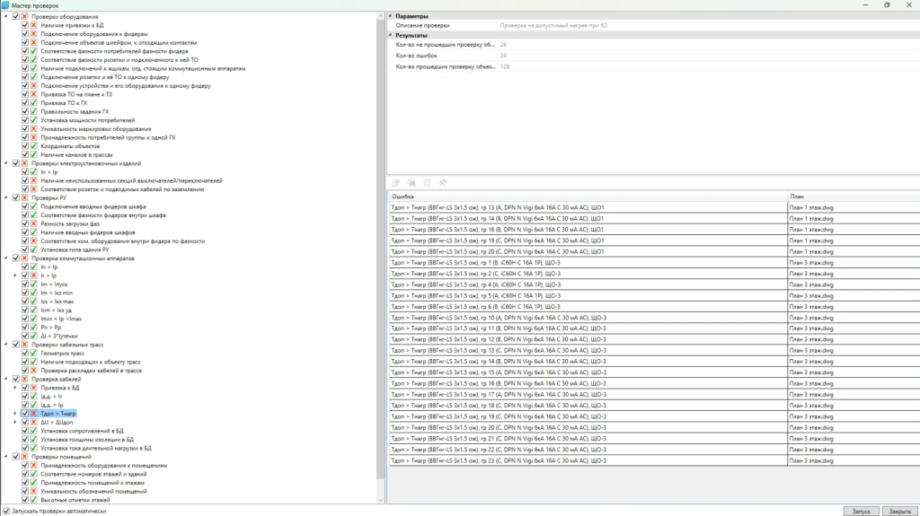Viewport: 920px width, 516px height.
Task: Click the hammer and wrench tools icon
Action: (442, 182)
